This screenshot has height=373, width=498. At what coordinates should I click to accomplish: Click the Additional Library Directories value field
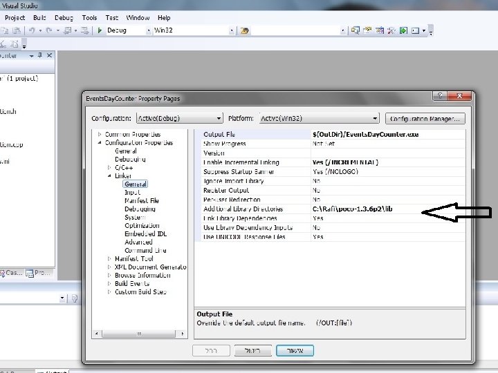tap(388, 209)
